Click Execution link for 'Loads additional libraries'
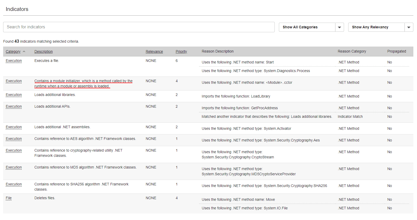This screenshot has height=220, width=417. (x=14, y=95)
